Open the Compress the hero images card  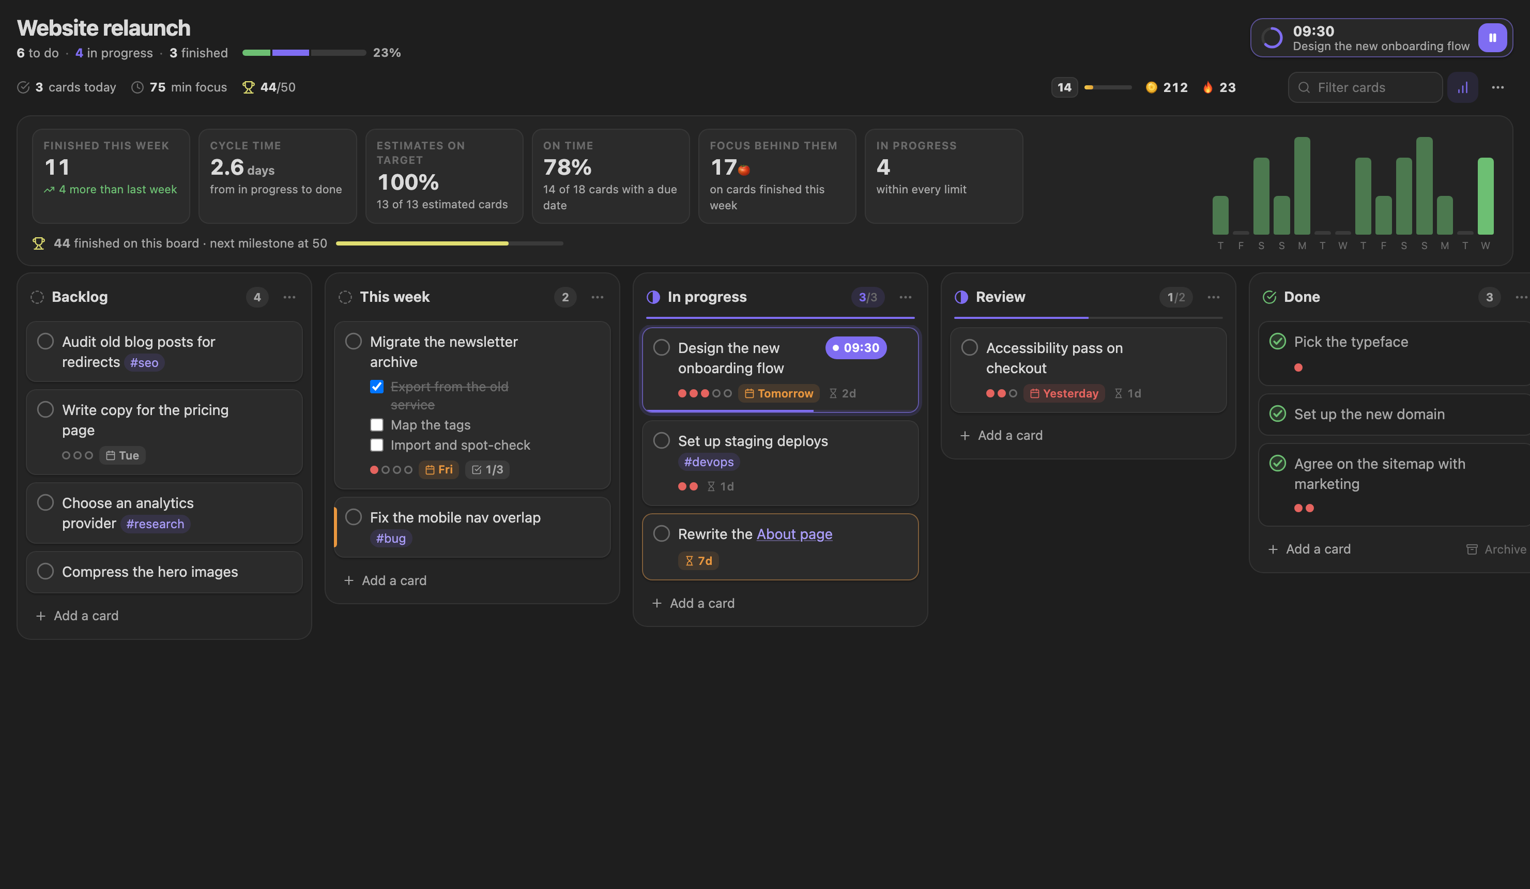tap(164, 572)
